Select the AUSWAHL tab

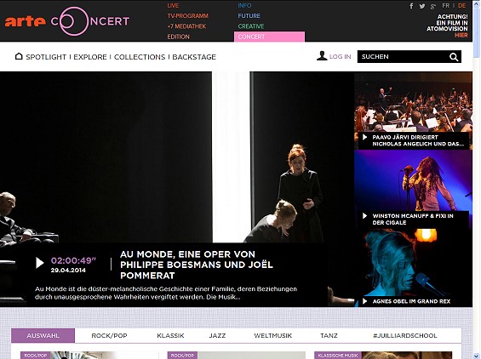43,336
